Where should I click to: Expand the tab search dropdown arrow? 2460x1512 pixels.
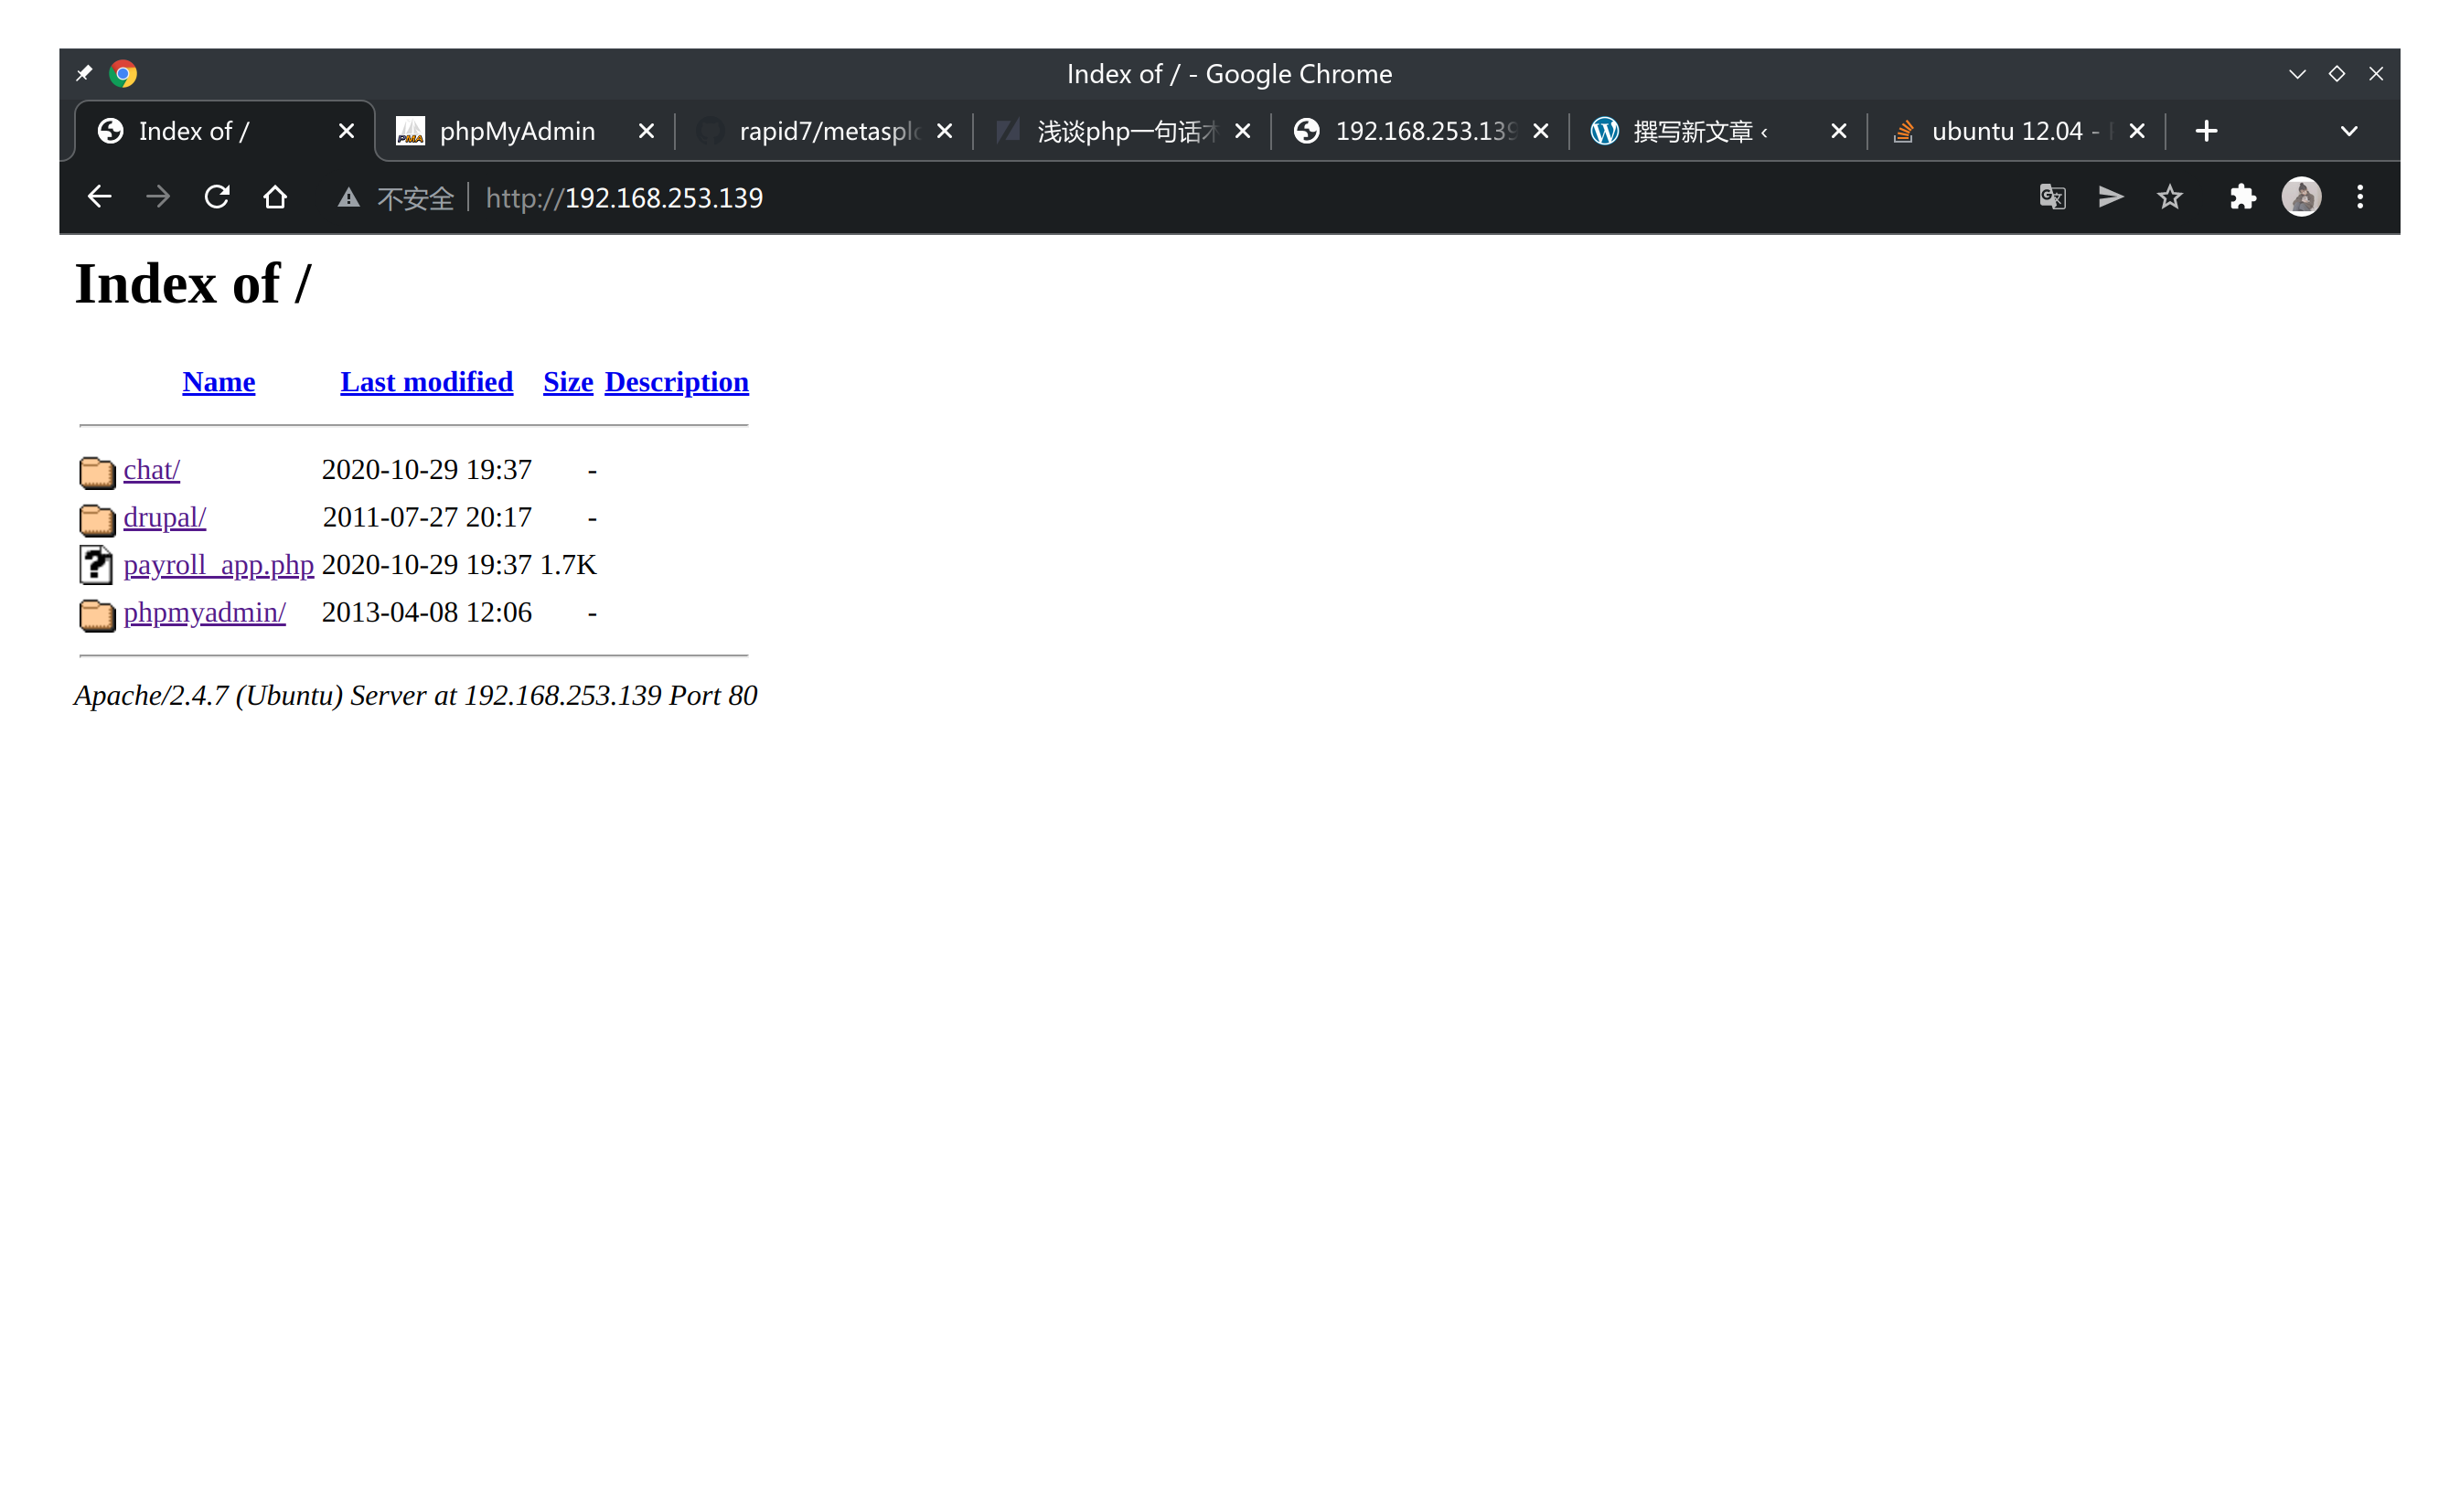click(2349, 131)
